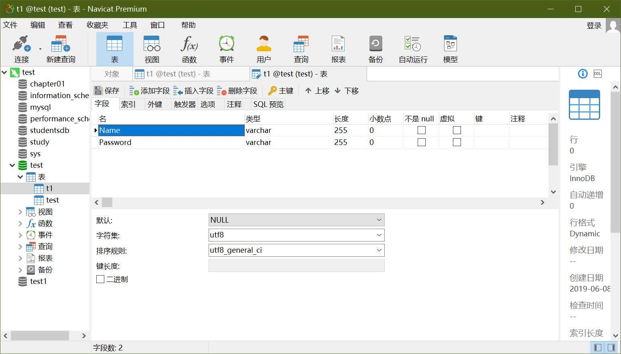Image resolution: width=621 pixels, height=354 pixels.
Task: Toggle 不是 null checkbox for Name field
Action: (x=421, y=131)
